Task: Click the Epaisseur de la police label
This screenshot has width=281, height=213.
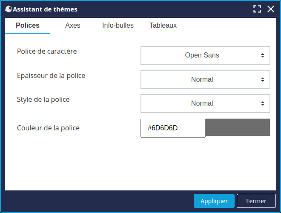Action: pos(51,76)
